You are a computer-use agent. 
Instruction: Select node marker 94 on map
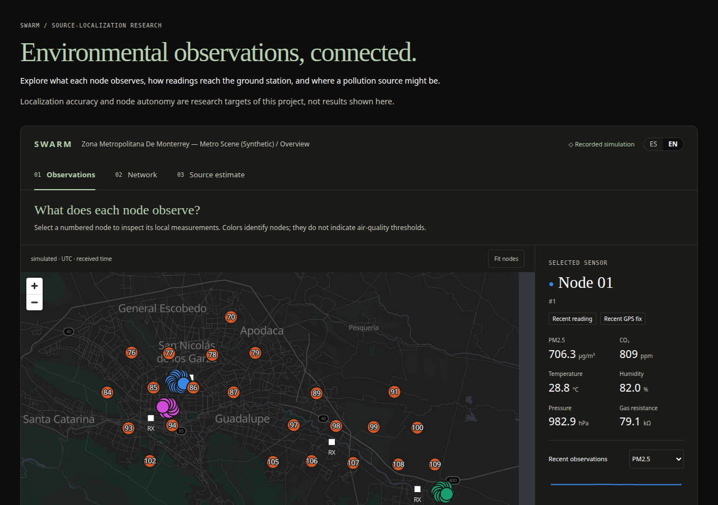point(172,425)
